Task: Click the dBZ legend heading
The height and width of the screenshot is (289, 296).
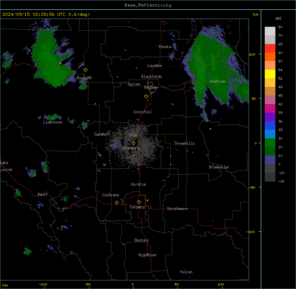Action: click(278, 18)
